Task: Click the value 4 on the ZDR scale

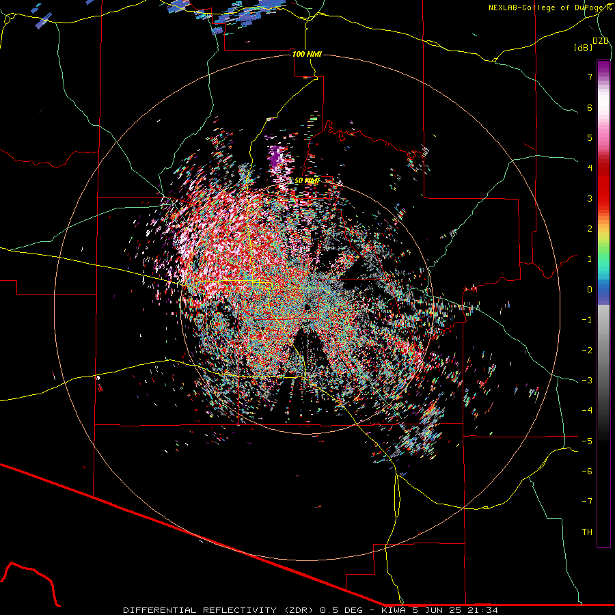Action: pyautogui.click(x=590, y=168)
